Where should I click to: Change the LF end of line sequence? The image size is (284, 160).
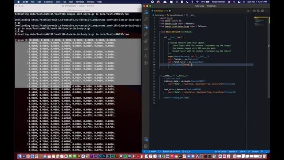(x=248, y=152)
